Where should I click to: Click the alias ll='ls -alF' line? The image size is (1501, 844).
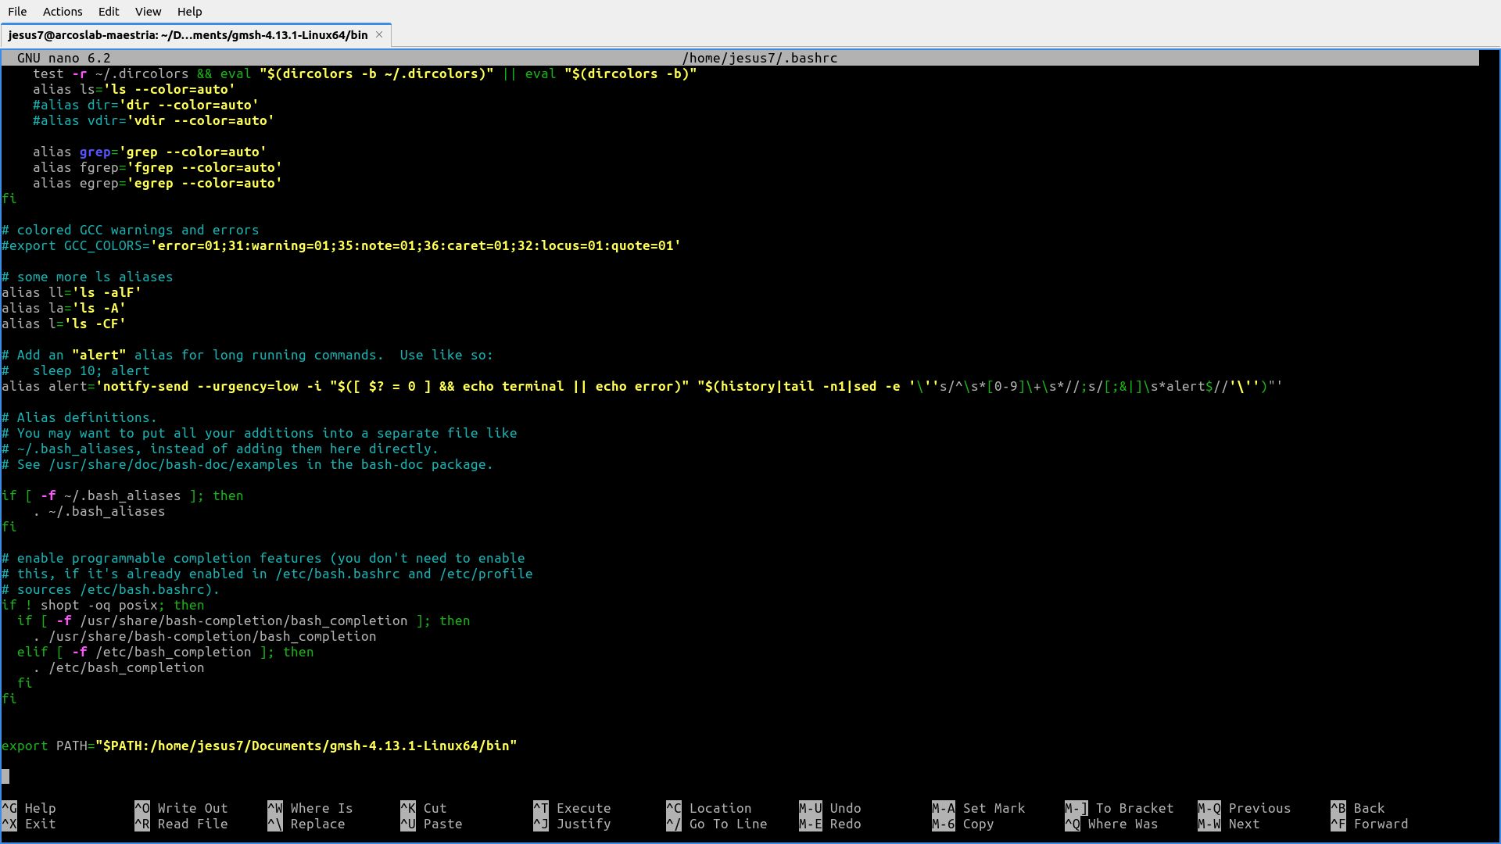click(72, 292)
